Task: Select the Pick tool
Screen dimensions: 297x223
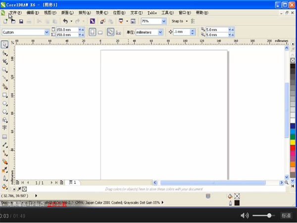Action: (4, 45)
